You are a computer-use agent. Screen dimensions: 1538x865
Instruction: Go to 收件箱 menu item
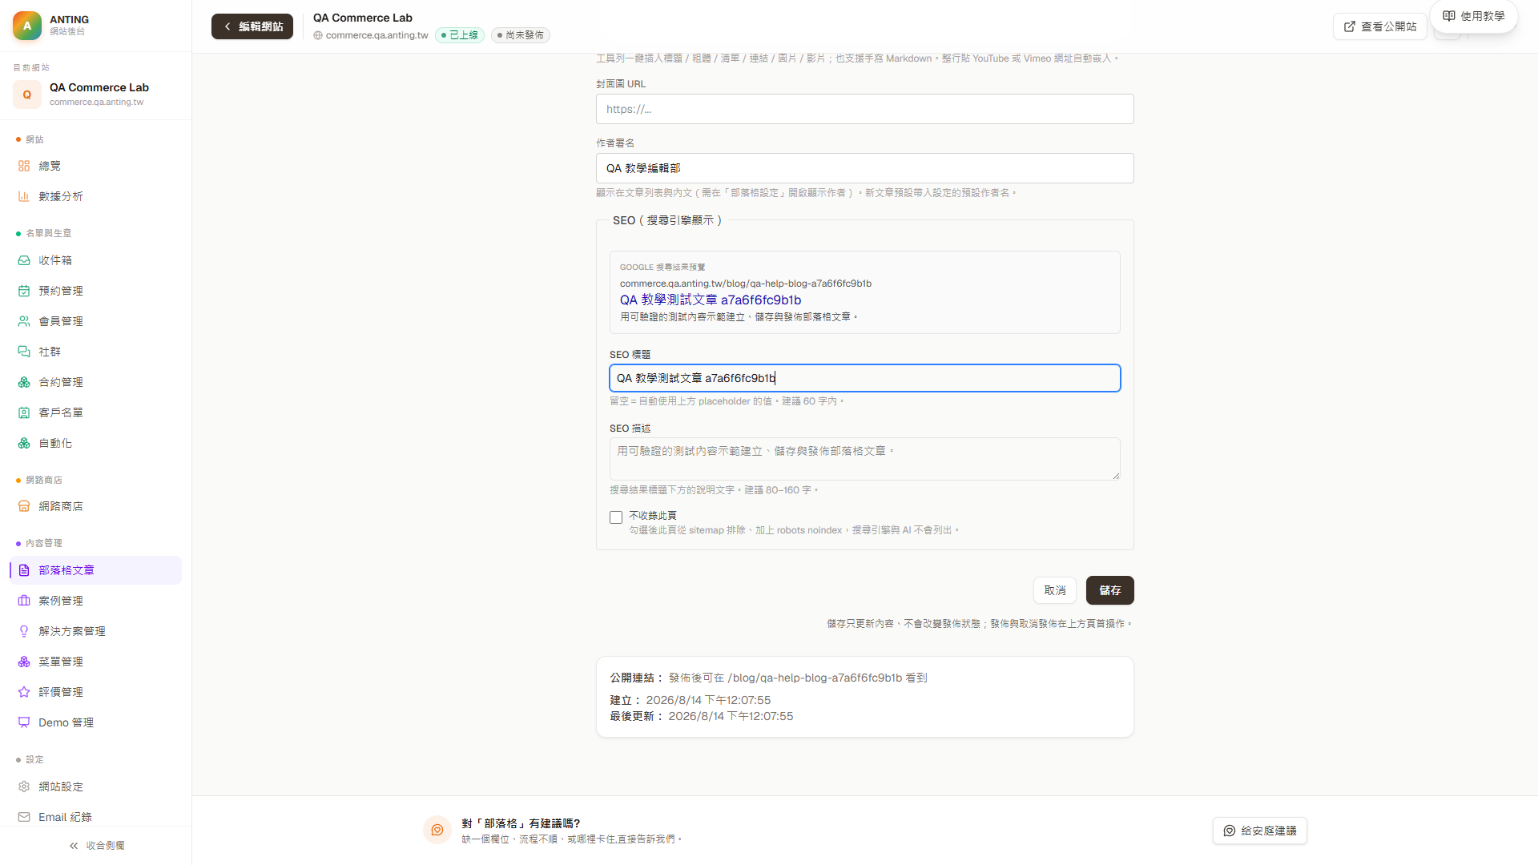click(x=96, y=260)
